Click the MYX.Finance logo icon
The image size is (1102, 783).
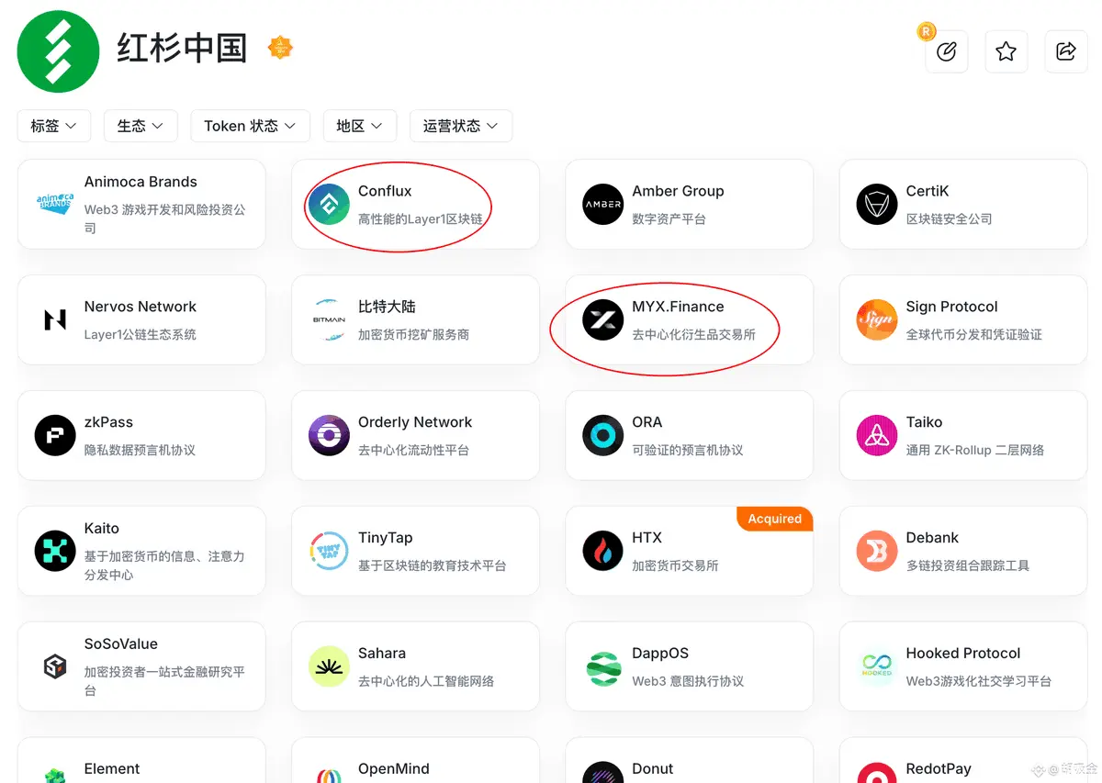click(x=603, y=319)
